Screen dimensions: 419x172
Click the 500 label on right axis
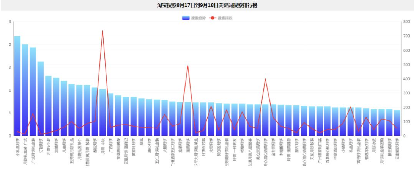coord(406,65)
